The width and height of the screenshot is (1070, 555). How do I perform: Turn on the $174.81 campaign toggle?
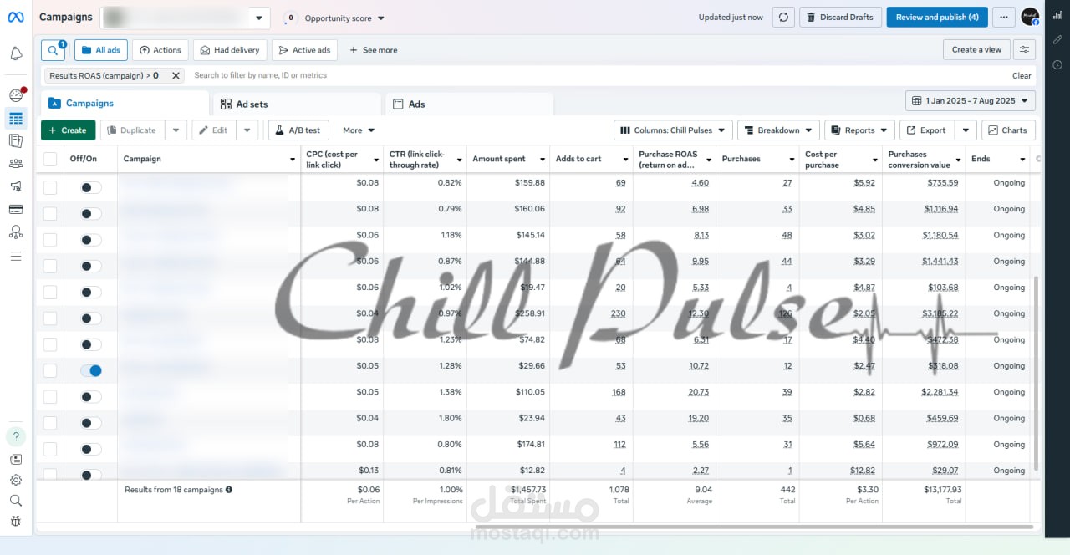pyautogui.click(x=91, y=449)
